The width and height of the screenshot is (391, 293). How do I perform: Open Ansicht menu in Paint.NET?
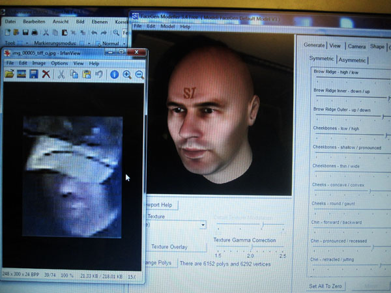[x=61, y=21]
